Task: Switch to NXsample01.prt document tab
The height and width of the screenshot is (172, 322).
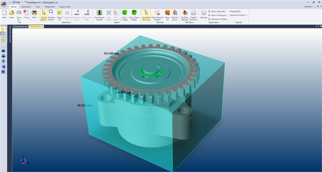Action: (20, 27)
